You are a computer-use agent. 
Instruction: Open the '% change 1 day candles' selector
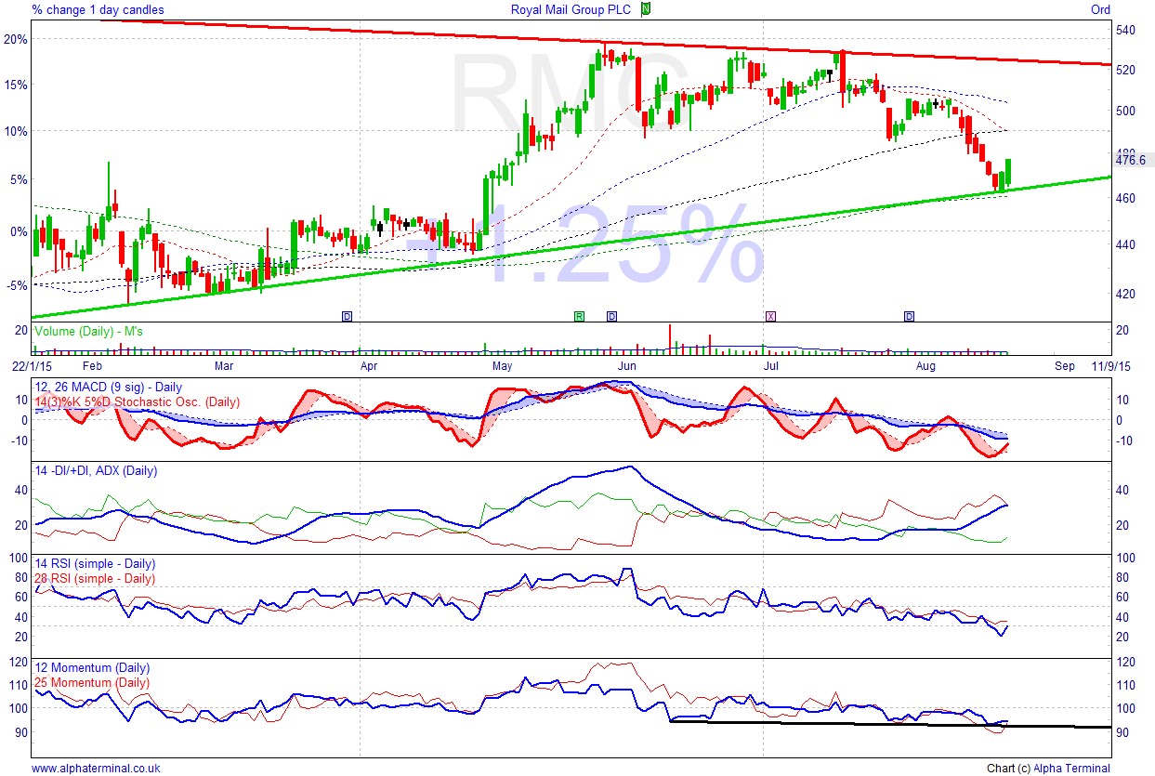click(x=98, y=8)
